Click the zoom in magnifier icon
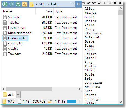This screenshot has height=109, width=127. pos(89,3)
